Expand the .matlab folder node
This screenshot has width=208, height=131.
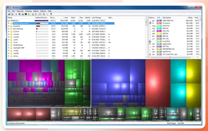pyautogui.click(x=9, y=53)
